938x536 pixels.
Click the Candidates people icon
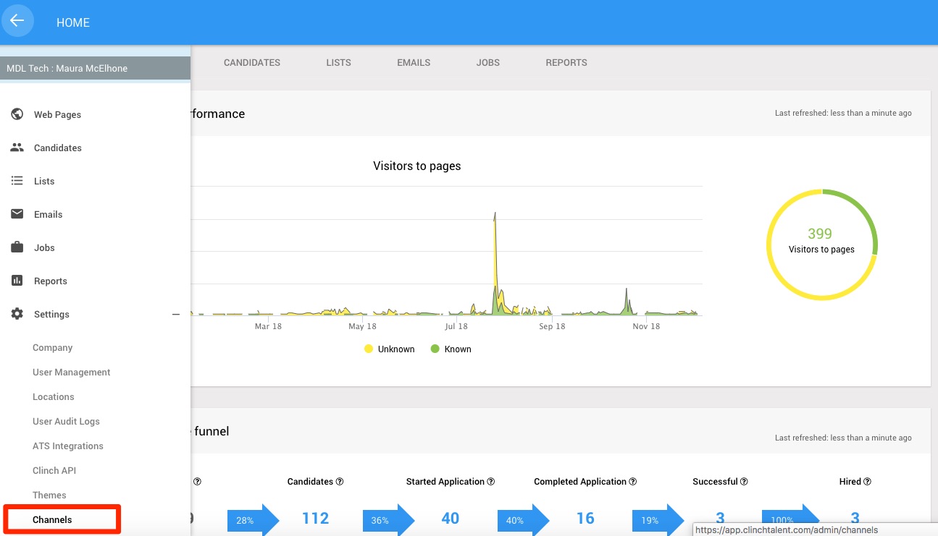click(x=17, y=148)
